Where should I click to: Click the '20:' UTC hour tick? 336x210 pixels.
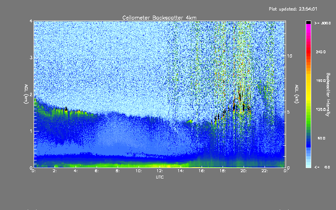coord(244,171)
